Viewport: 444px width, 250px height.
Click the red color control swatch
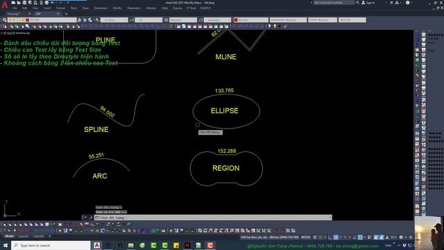[236, 20]
